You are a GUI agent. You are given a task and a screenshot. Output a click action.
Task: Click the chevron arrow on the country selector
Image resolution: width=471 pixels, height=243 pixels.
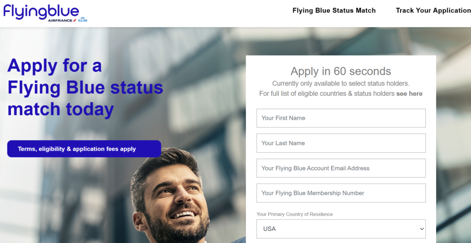coord(422,229)
